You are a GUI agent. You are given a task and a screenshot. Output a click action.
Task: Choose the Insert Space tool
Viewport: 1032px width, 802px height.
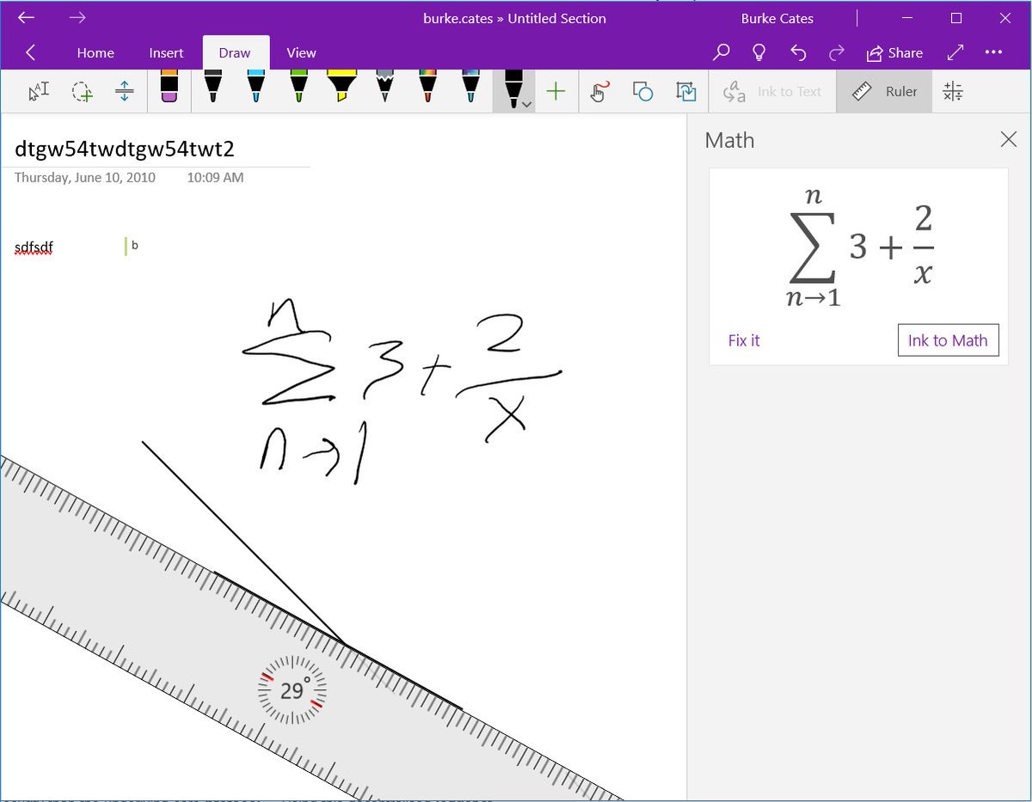[x=125, y=91]
